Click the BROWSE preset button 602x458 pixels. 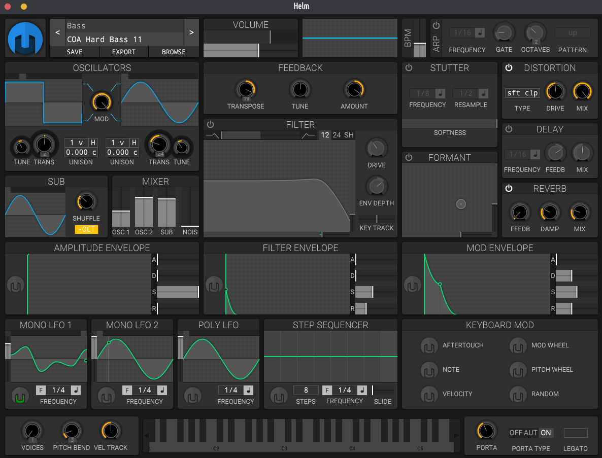coord(174,52)
